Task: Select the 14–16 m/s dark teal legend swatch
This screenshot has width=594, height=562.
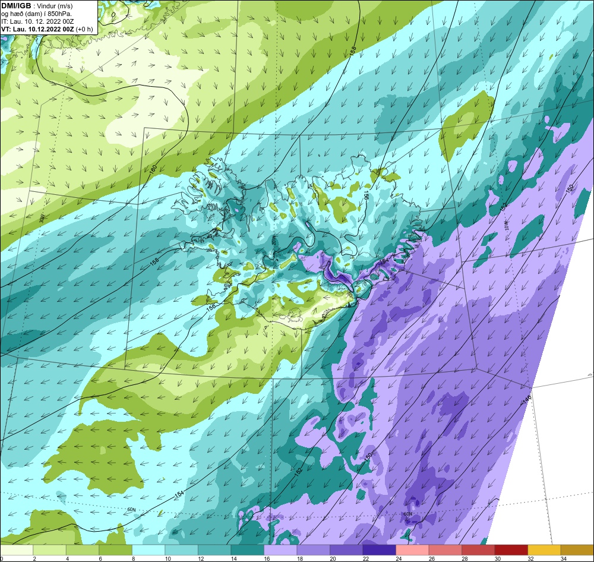Action: click(247, 550)
